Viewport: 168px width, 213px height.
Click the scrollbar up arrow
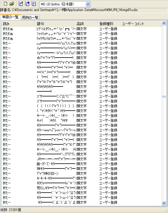click(x=164, y=23)
